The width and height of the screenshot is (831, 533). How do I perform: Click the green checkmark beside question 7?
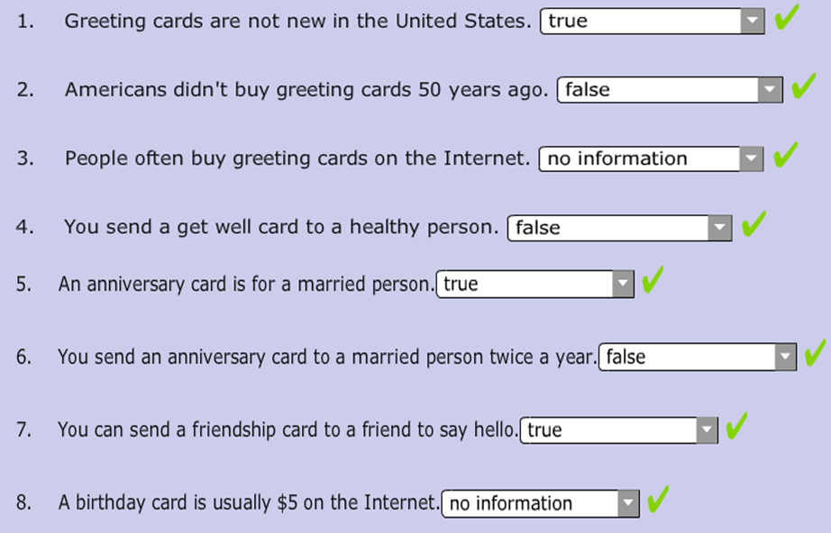click(x=736, y=427)
